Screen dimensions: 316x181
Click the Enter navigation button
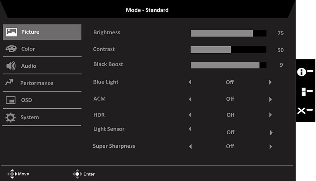pyautogui.click(x=84, y=174)
